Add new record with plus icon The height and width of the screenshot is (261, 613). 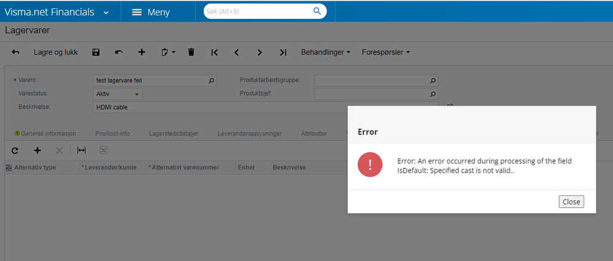point(142,52)
